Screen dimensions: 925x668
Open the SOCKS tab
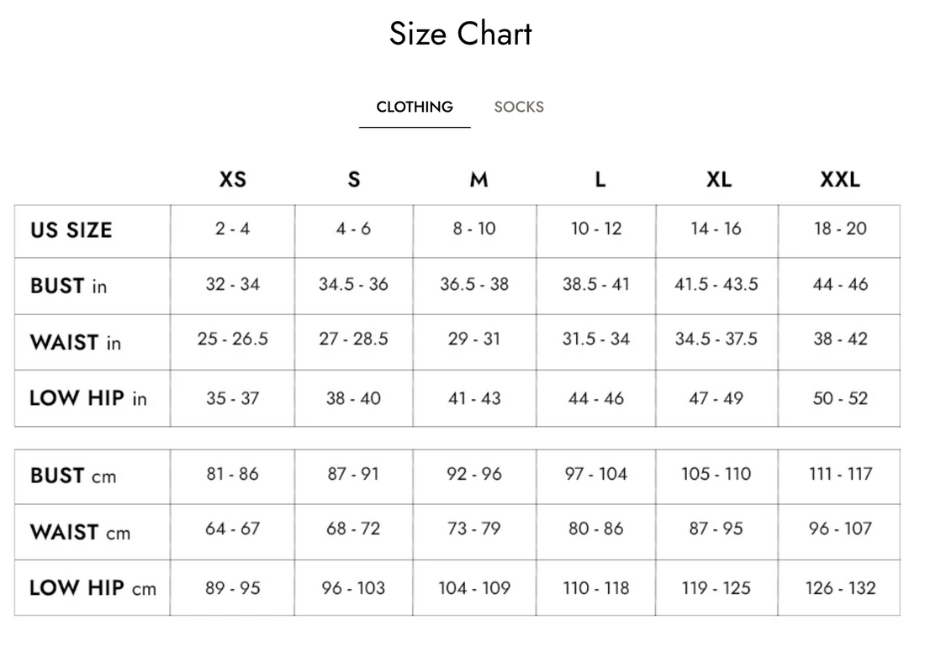click(519, 108)
